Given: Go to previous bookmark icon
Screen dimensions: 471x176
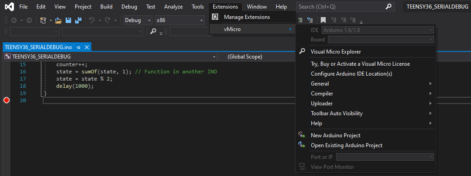Looking at the screenshot, I should coord(333,20).
